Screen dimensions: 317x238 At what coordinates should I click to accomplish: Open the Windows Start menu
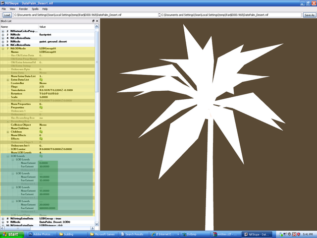pos(12,235)
